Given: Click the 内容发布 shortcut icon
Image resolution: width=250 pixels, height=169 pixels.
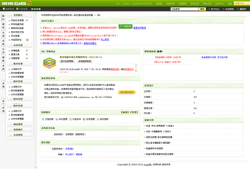Looking at the screenshot, I should [70, 119].
